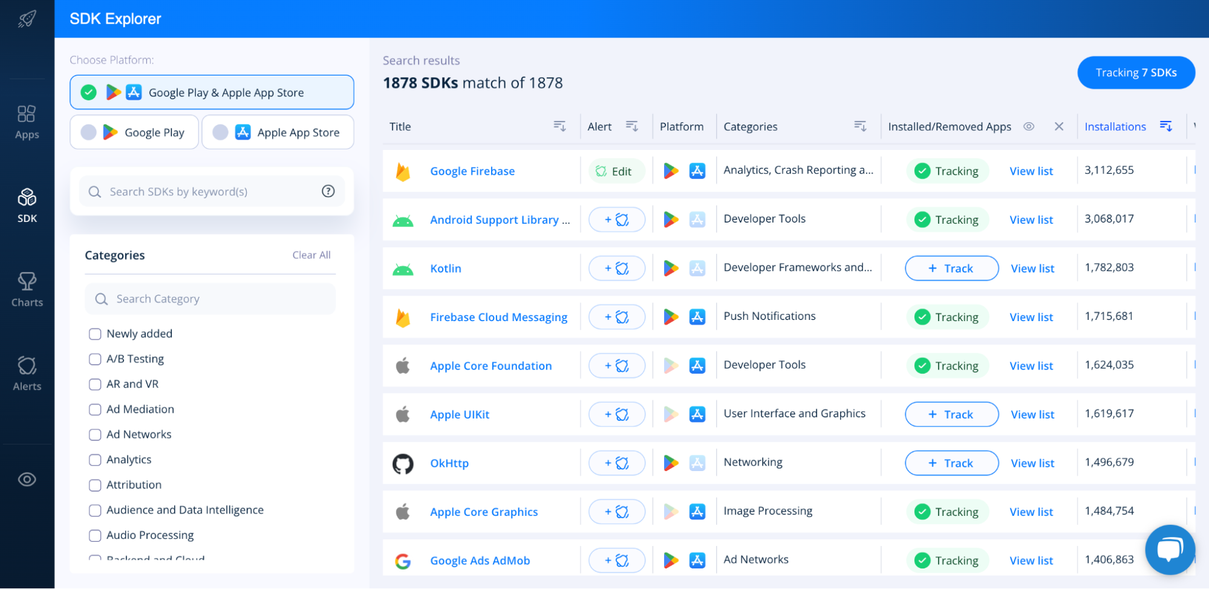
Task: Add alert for Apple Core Foundation
Action: point(617,365)
